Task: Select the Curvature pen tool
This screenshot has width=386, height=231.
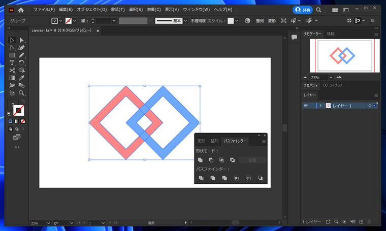Action: point(21,48)
